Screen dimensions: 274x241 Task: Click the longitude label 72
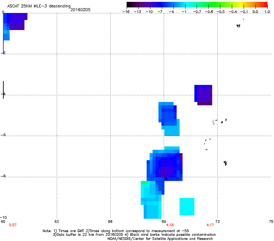(217, 222)
